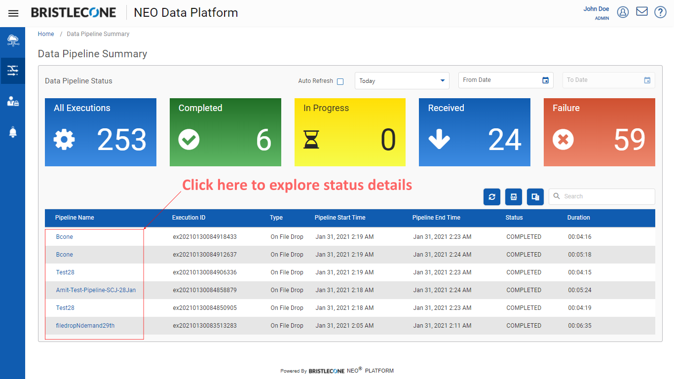The image size is (674, 379).
Task: Open the filedropNdemand29th pipeline link
Action: (x=85, y=326)
